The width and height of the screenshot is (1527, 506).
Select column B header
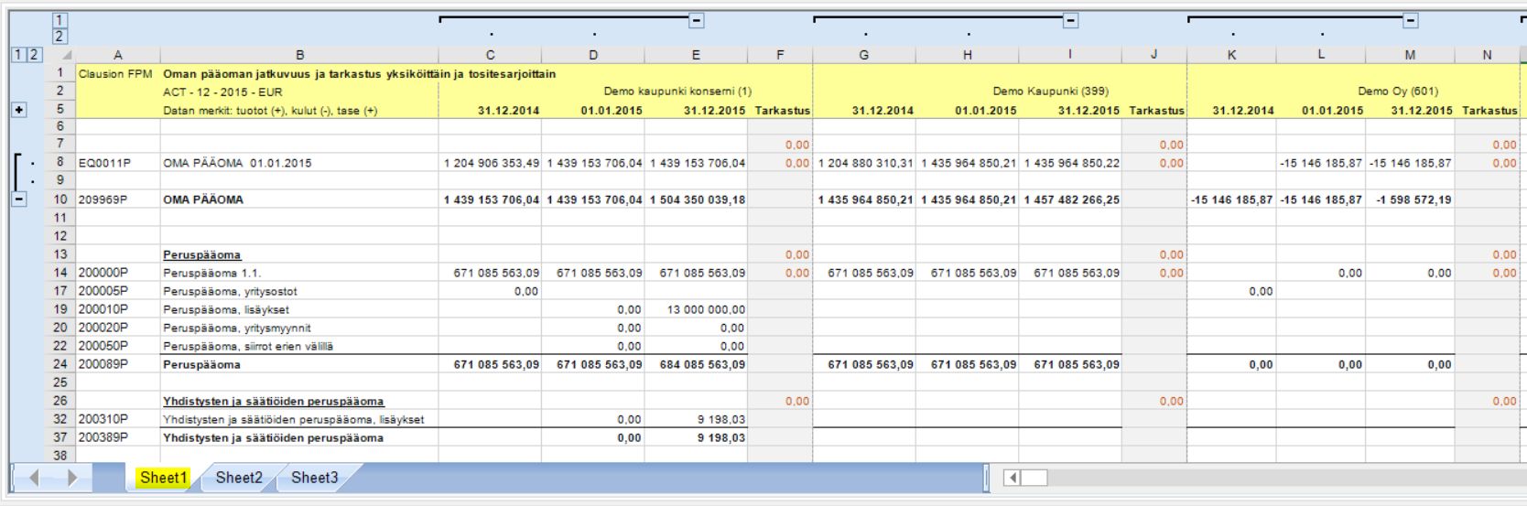[x=299, y=56]
